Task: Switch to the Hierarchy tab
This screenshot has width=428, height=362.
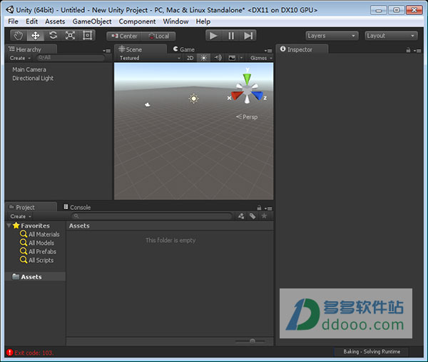Action: [x=31, y=49]
